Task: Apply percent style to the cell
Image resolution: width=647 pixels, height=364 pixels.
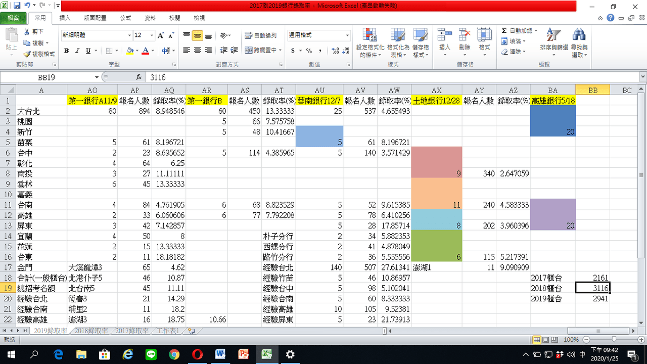Action: 308,51
